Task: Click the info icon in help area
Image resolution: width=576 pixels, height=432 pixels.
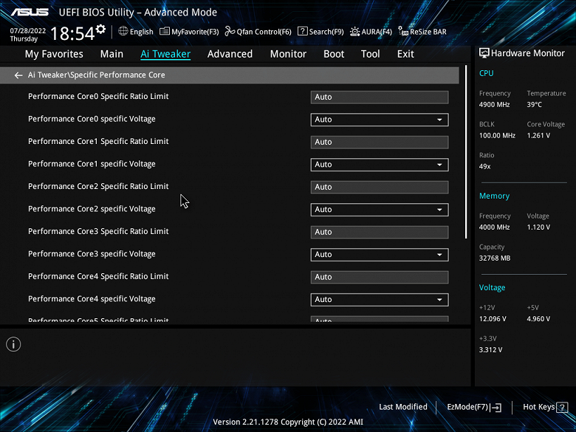Action: pos(13,344)
